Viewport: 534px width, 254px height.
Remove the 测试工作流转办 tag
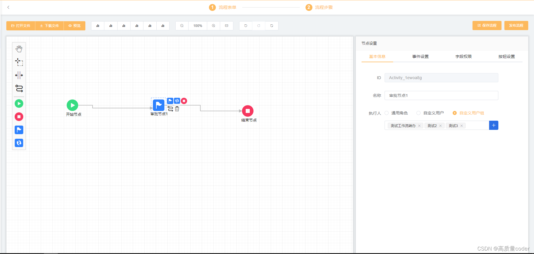pyautogui.click(x=419, y=126)
